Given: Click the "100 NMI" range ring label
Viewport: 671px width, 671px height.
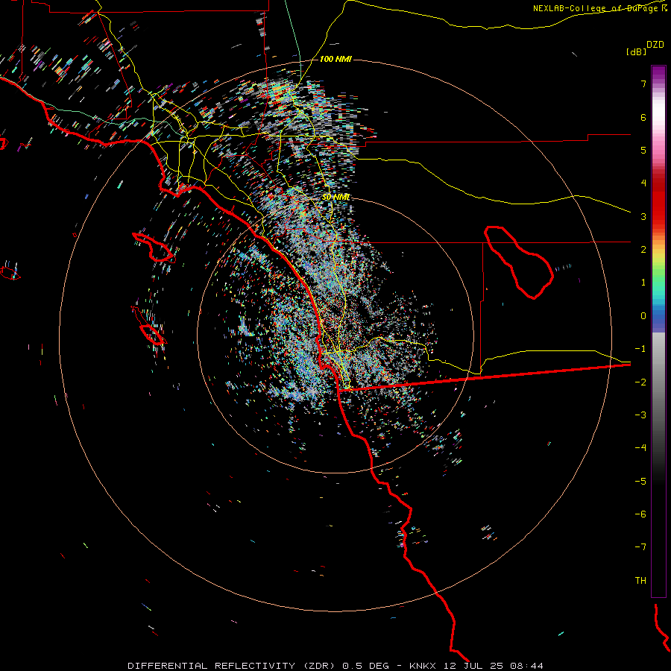Looking at the screenshot, I should point(335,59).
